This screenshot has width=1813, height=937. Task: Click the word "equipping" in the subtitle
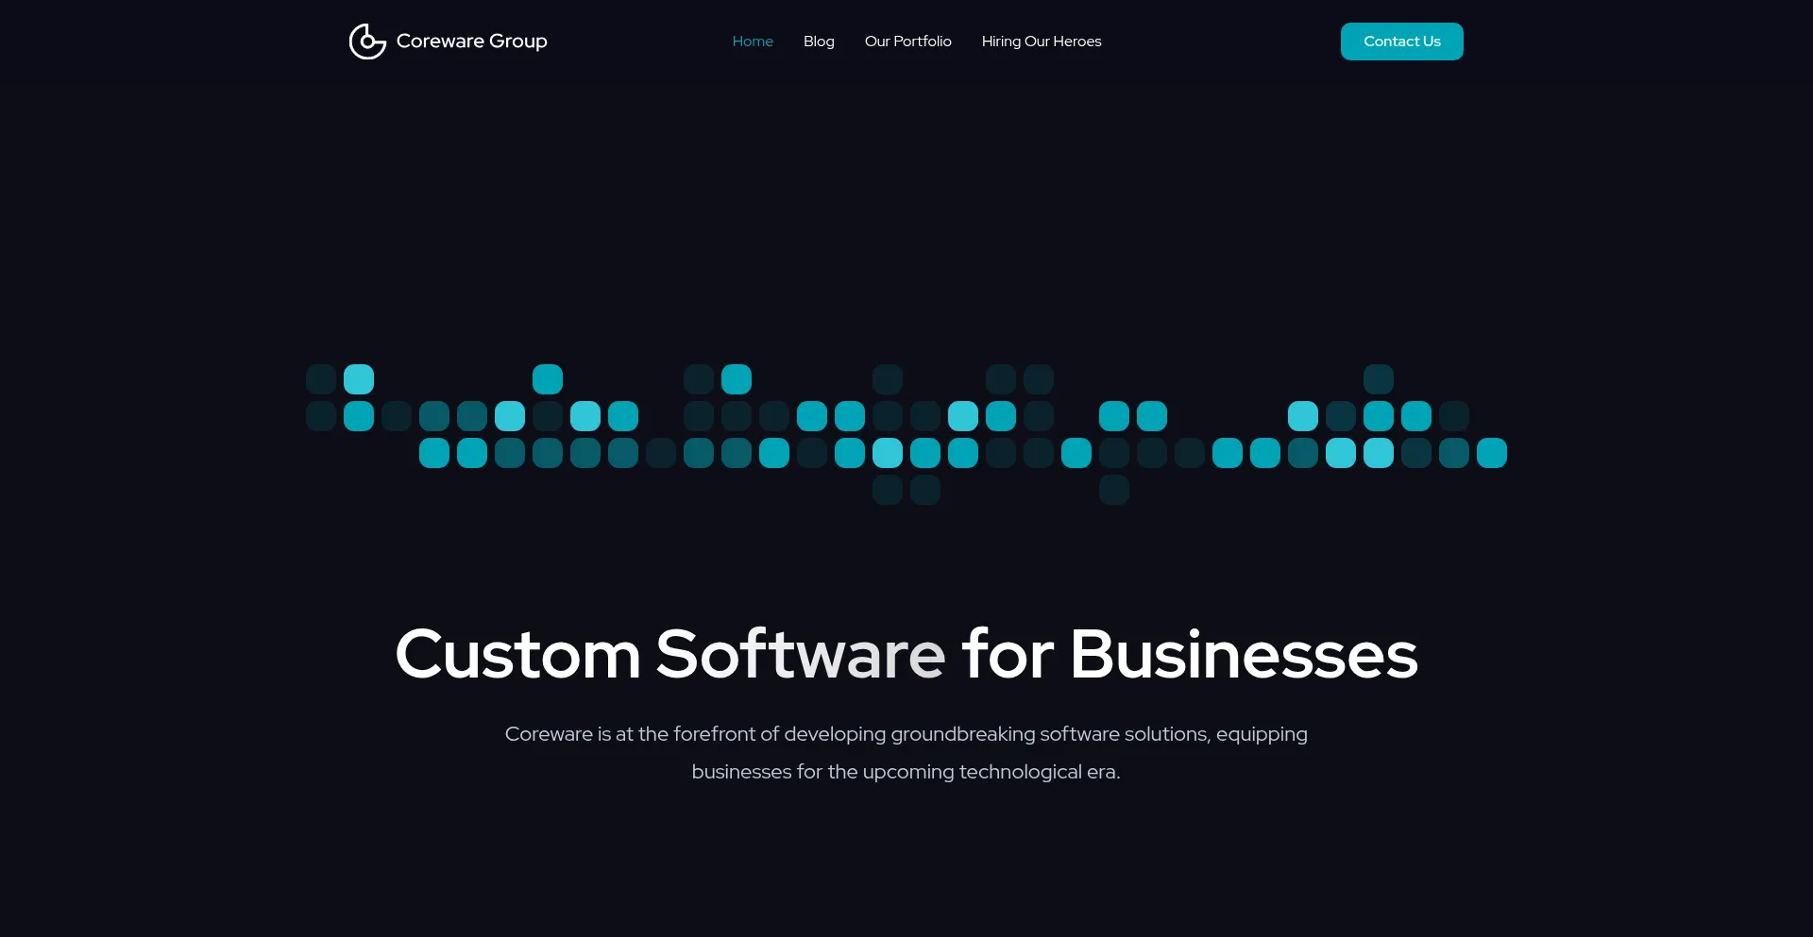(1261, 734)
